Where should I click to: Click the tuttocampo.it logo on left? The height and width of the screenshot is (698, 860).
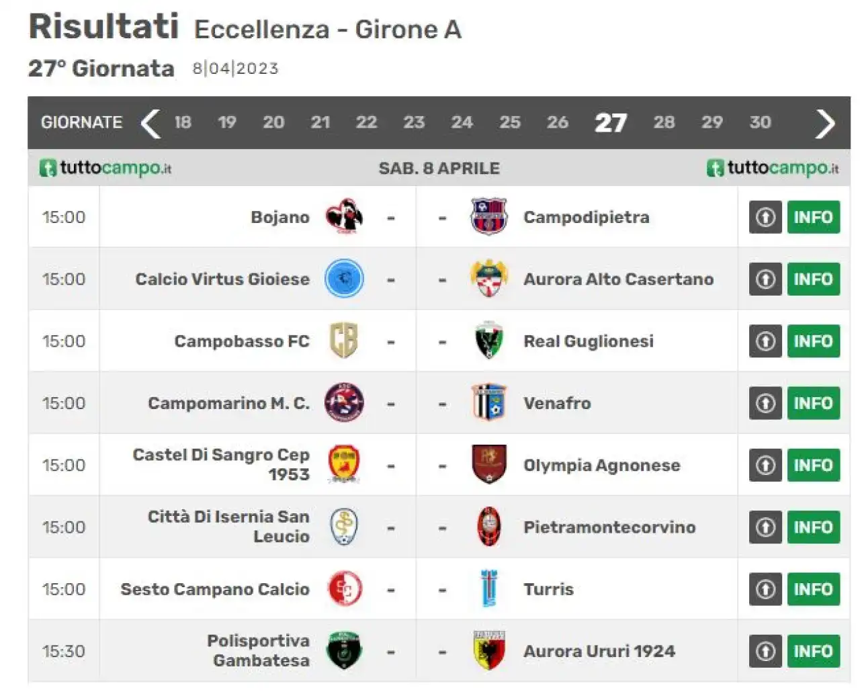(x=105, y=167)
